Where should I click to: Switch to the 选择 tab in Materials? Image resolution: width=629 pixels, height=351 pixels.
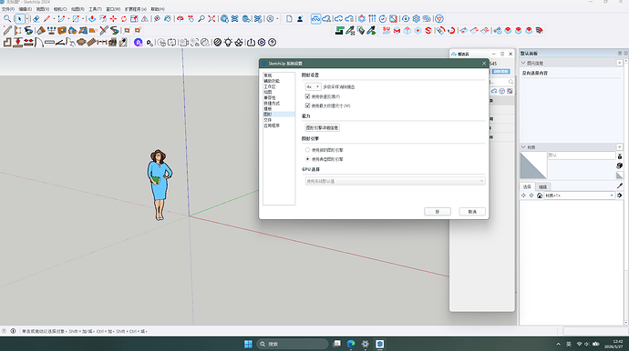[527, 187]
